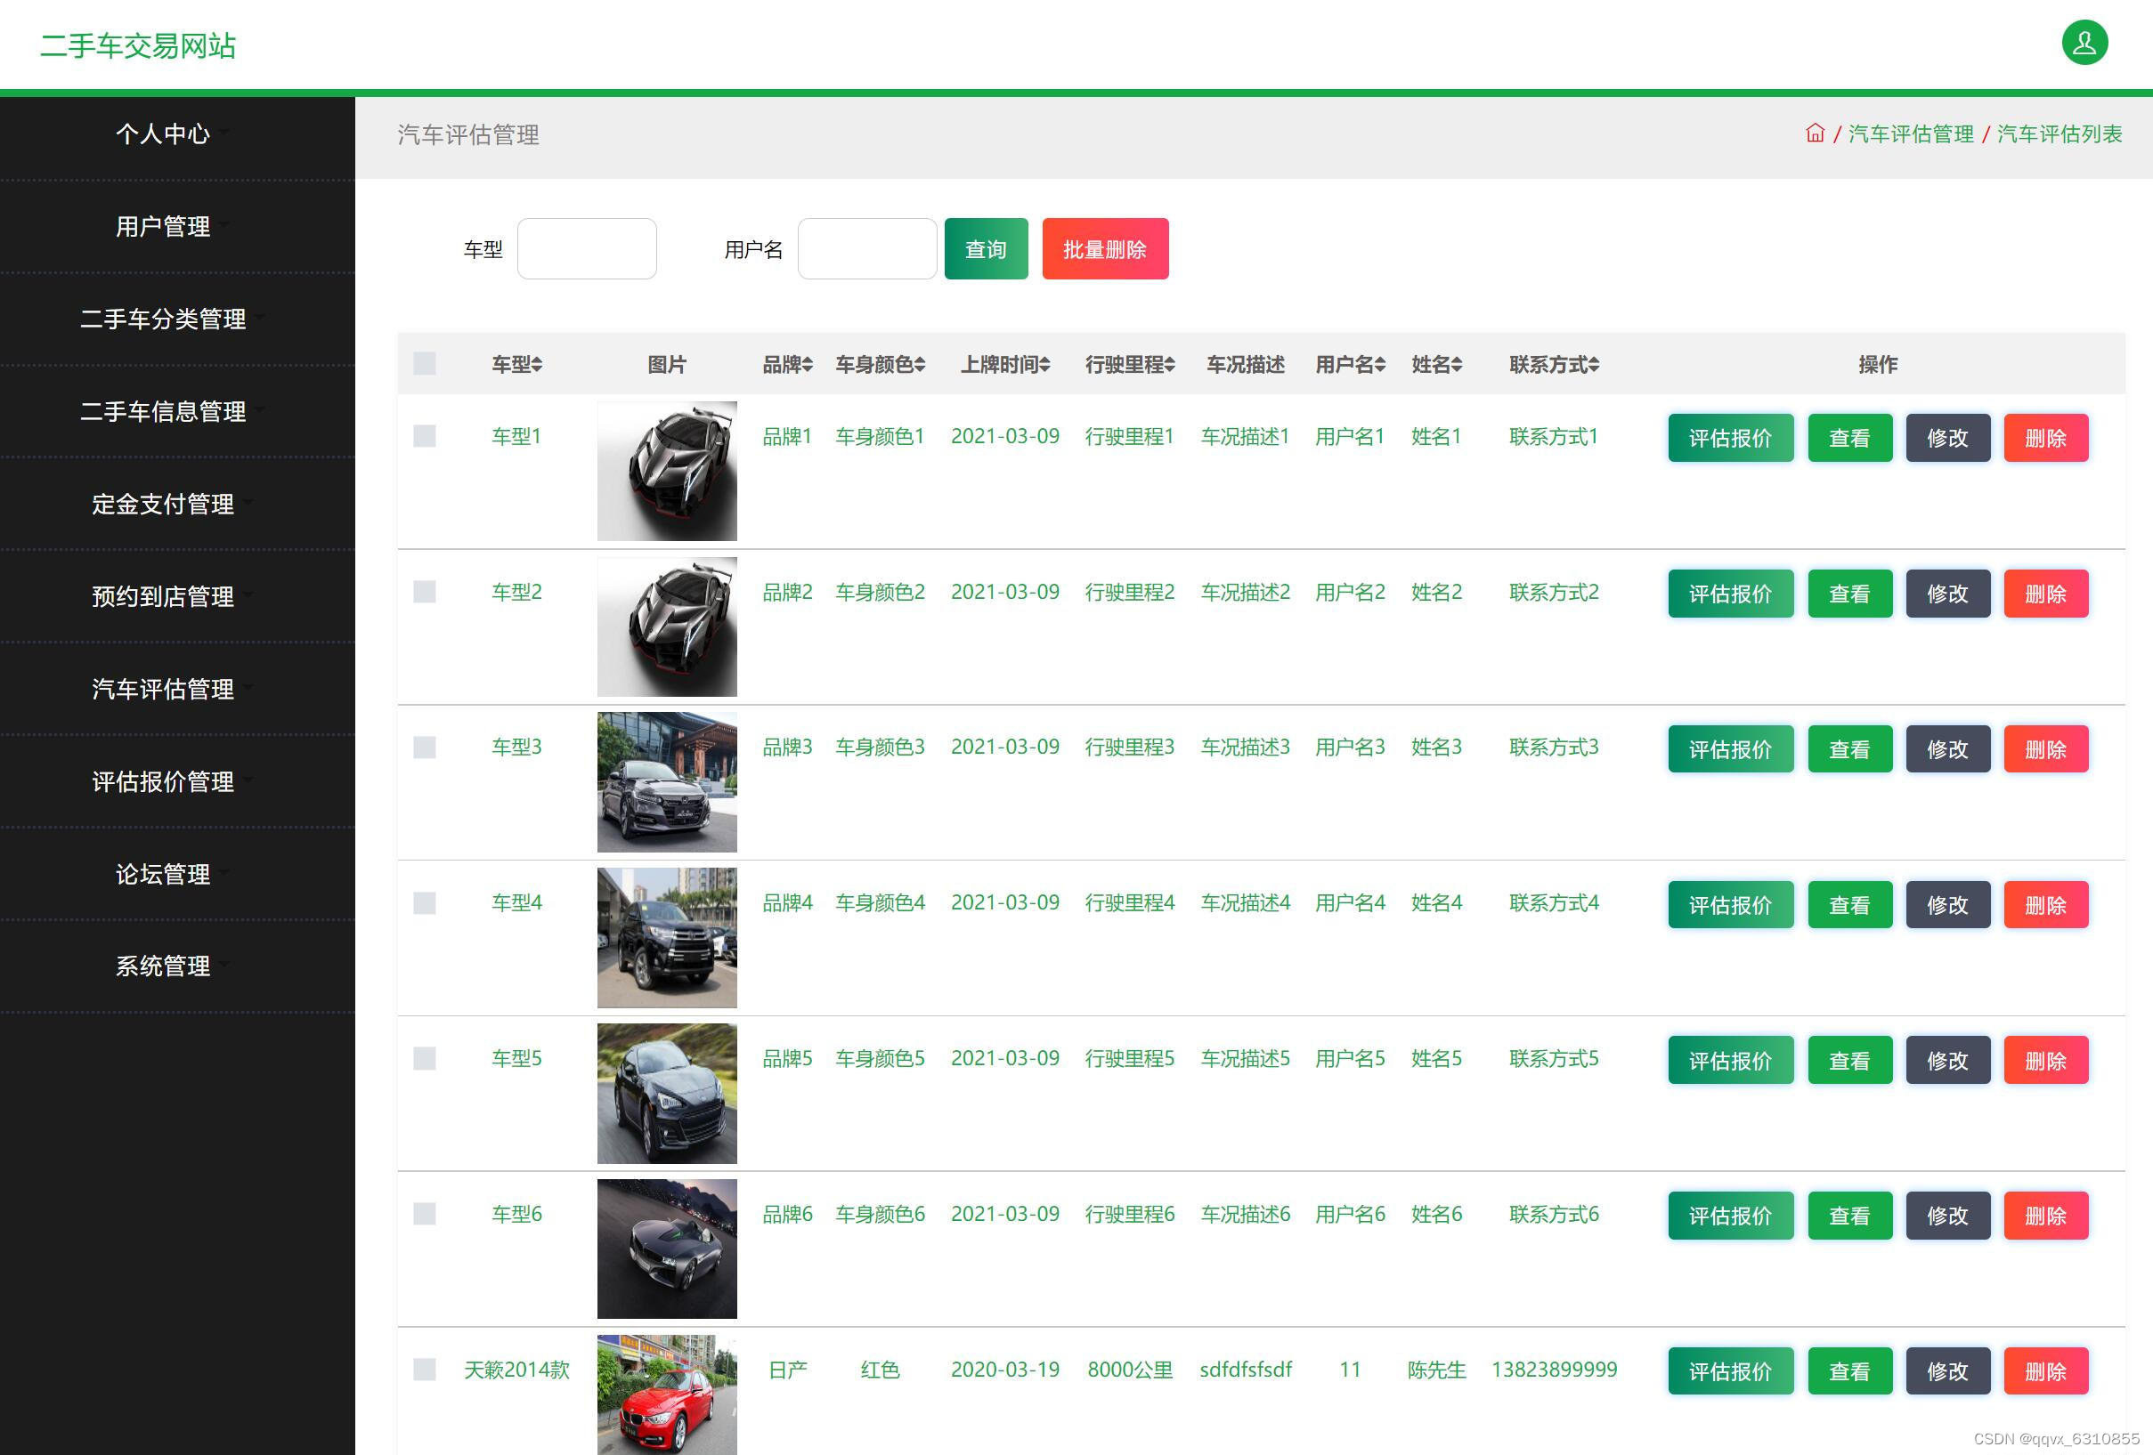
Task: Click the 2020-03-19 date cell
Action: [x=1005, y=1369]
